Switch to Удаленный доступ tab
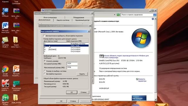 [82, 20]
